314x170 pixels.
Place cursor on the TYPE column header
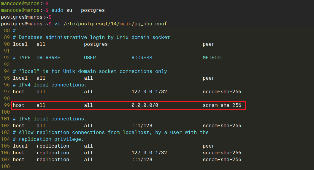click(24, 58)
